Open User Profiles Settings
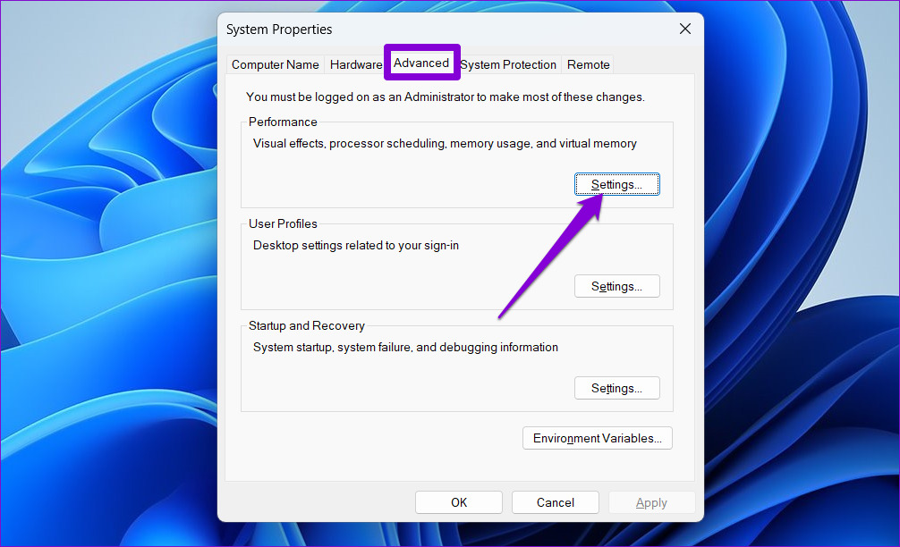The image size is (900, 547). coord(617,286)
